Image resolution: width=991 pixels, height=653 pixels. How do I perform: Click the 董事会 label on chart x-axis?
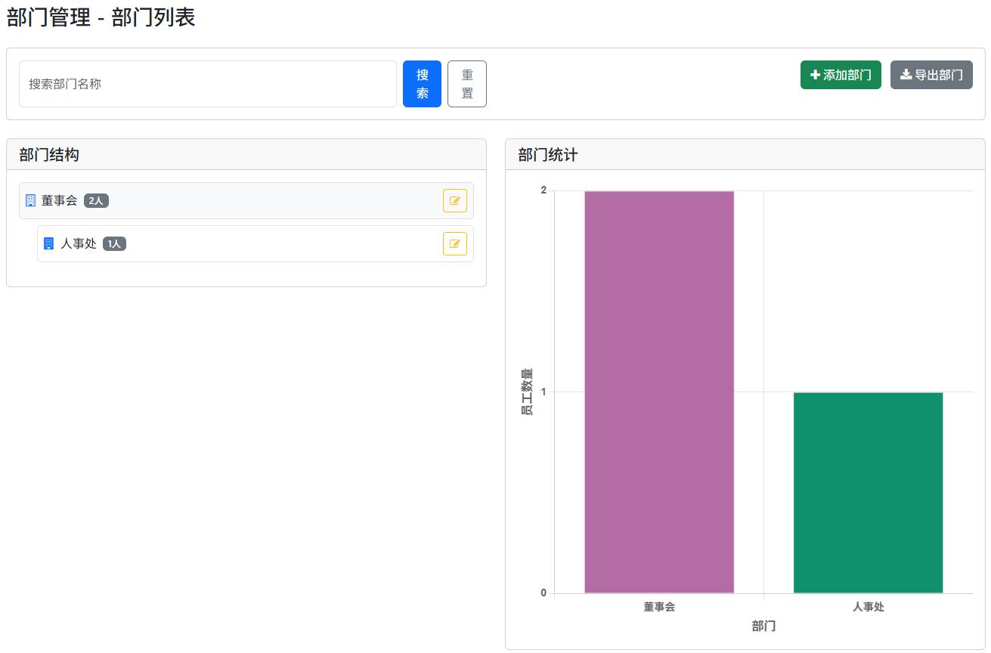coord(659,607)
